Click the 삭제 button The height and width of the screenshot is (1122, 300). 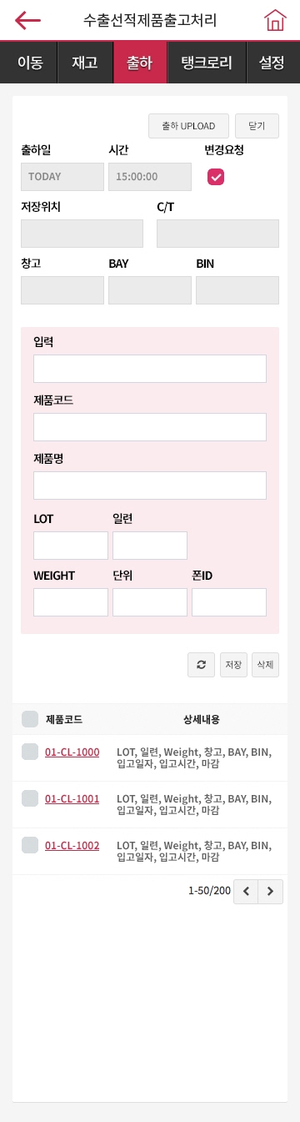(265, 664)
